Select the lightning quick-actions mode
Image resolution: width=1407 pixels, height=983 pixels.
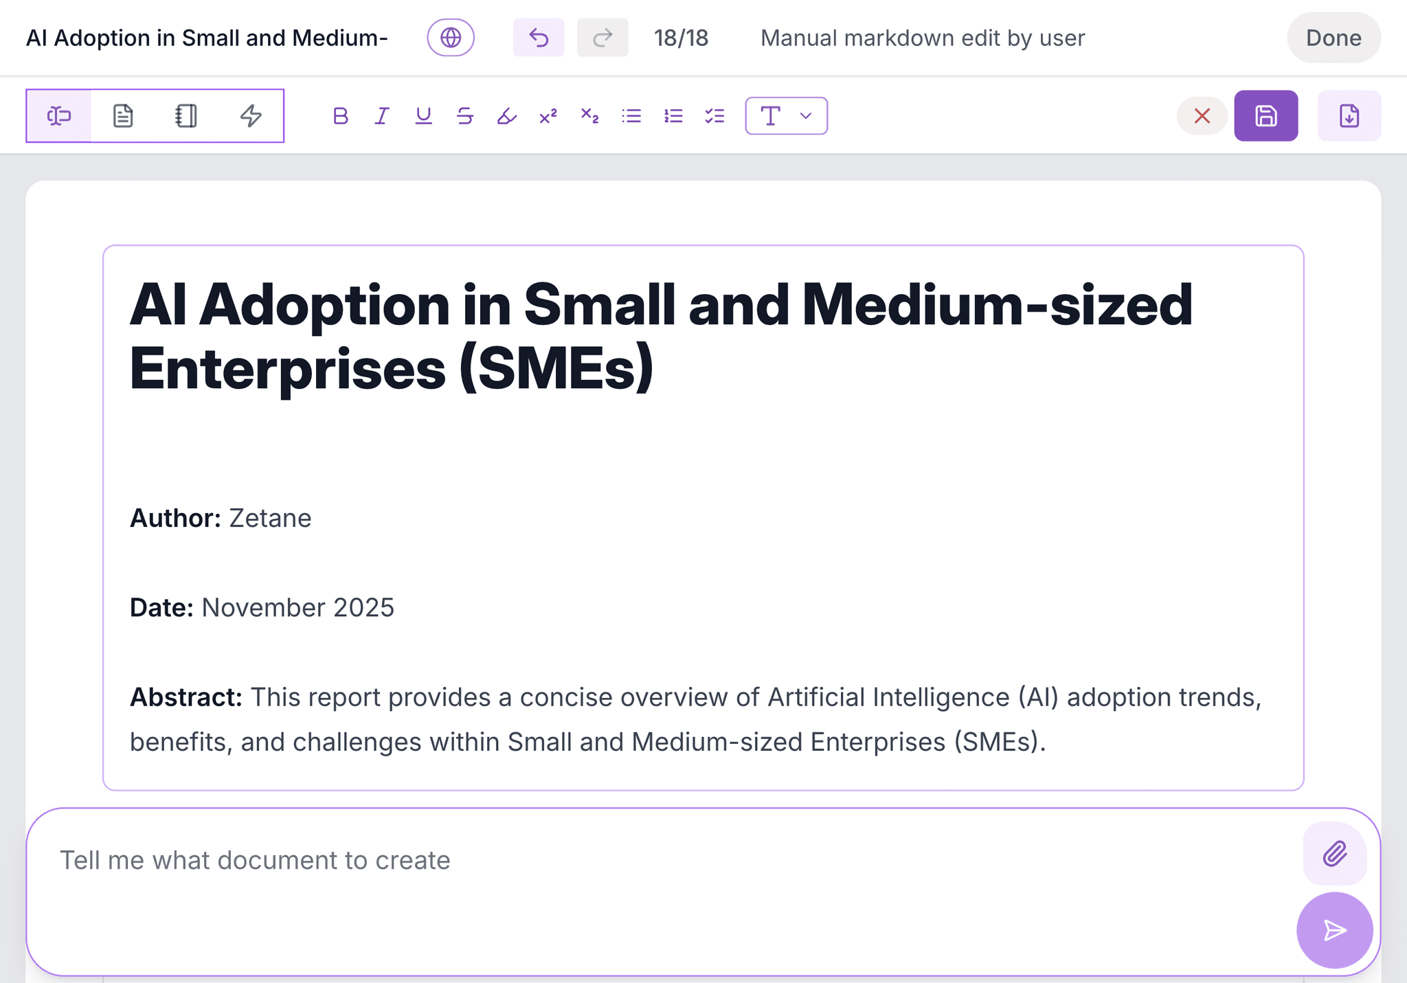point(251,115)
